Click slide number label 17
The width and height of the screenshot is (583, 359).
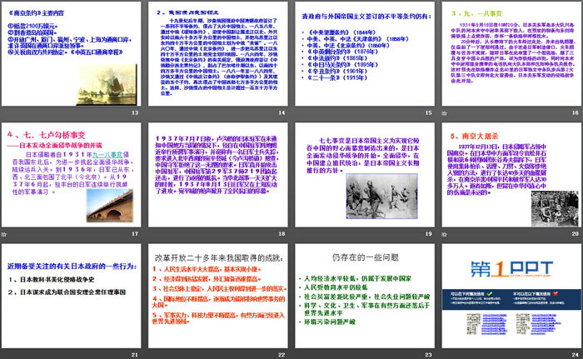click(x=135, y=233)
